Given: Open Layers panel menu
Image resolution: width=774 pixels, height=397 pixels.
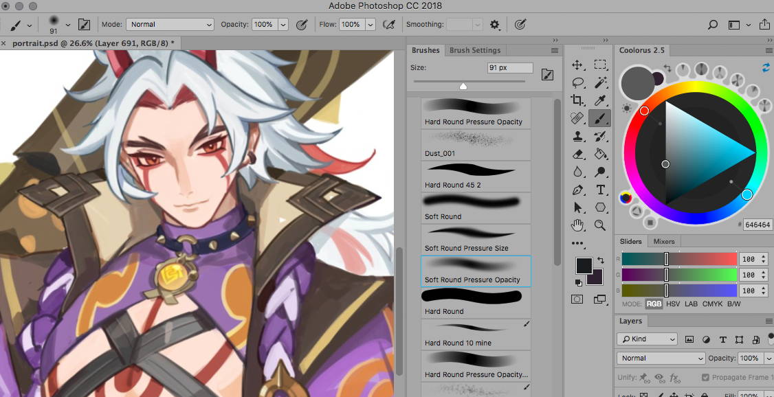Looking at the screenshot, I should point(768,321).
